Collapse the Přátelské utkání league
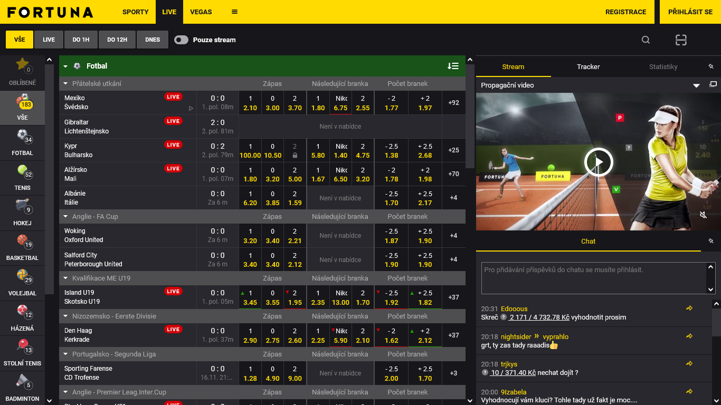 [66, 84]
